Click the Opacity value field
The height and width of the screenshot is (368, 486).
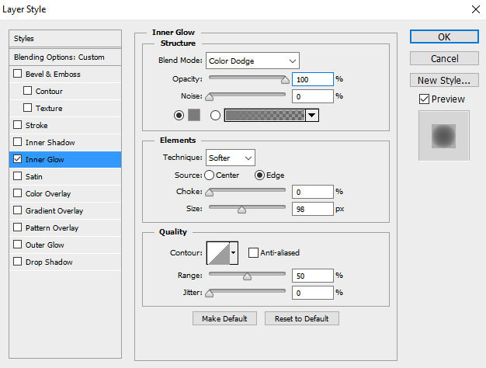tap(312, 79)
